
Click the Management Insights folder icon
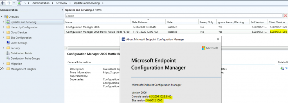[x=8, y=69]
